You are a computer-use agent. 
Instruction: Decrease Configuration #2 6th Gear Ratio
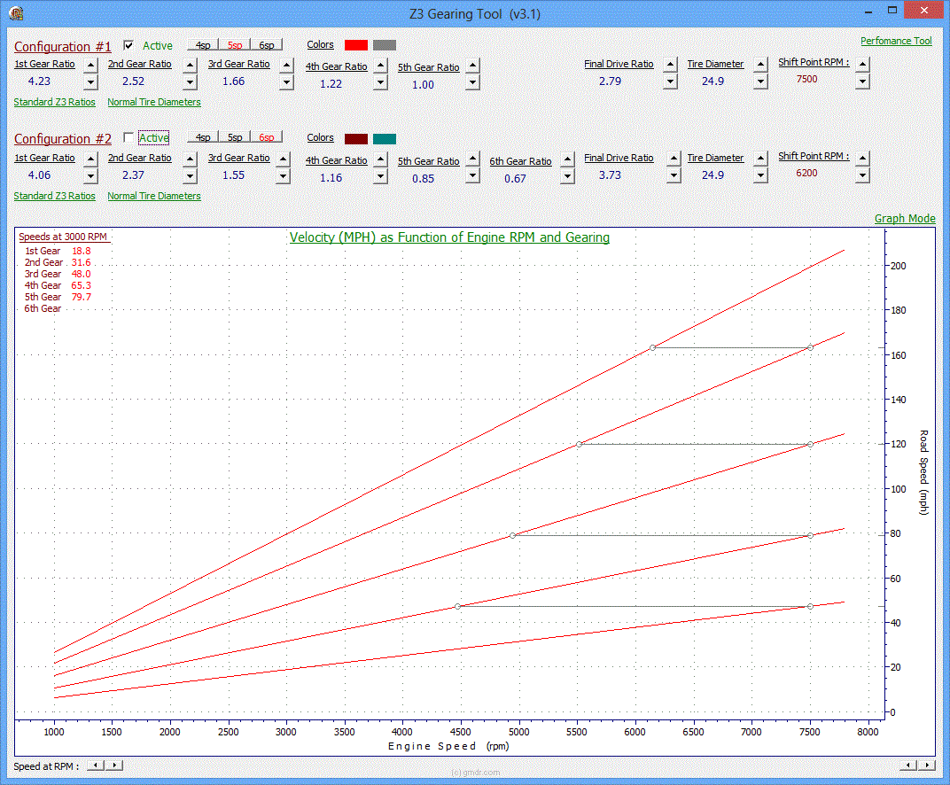pyautogui.click(x=567, y=175)
